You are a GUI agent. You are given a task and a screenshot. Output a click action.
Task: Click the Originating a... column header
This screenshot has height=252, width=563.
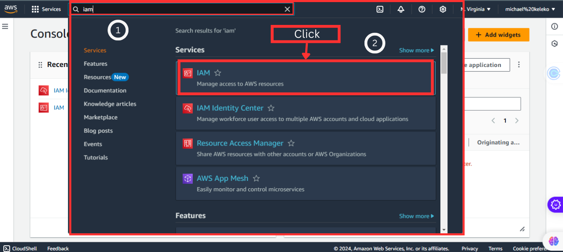[499, 143]
